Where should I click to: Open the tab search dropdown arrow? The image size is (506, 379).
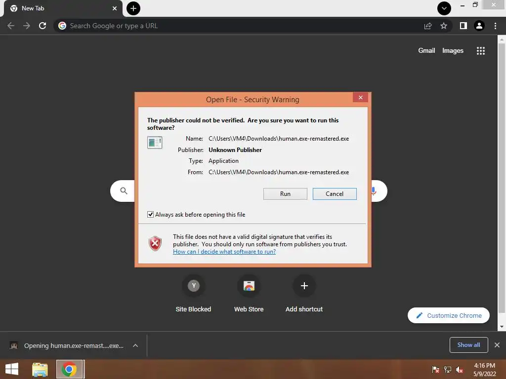444,8
